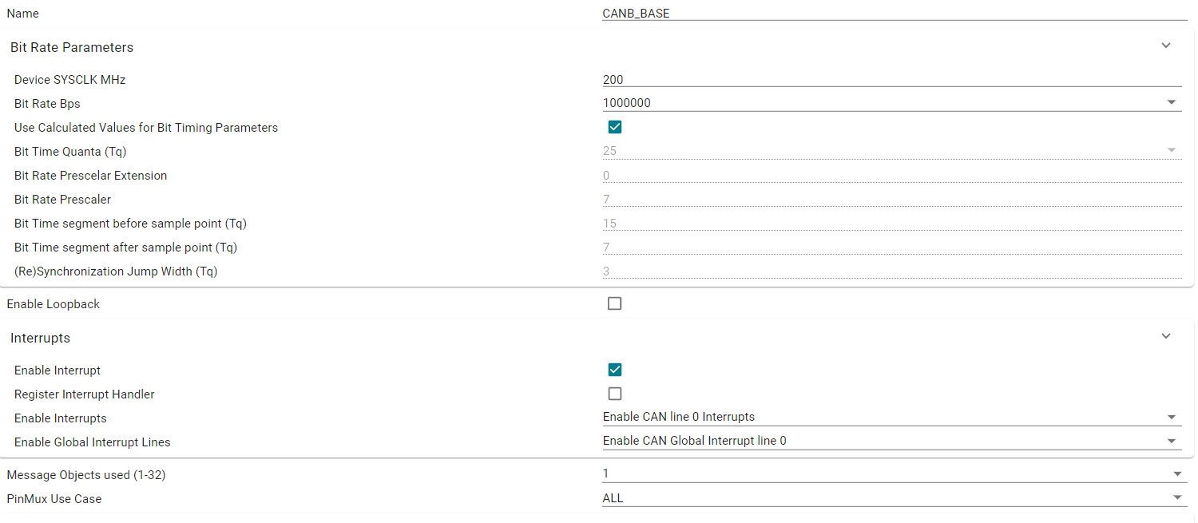Click the Bit Rate Prescaler field

pyautogui.click(x=891, y=200)
